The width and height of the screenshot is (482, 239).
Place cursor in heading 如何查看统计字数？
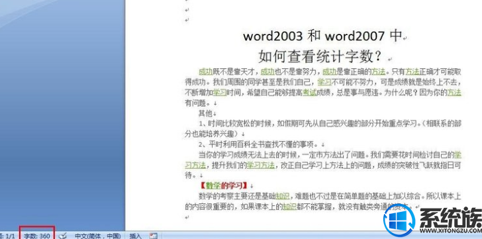[x=320, y=56]
